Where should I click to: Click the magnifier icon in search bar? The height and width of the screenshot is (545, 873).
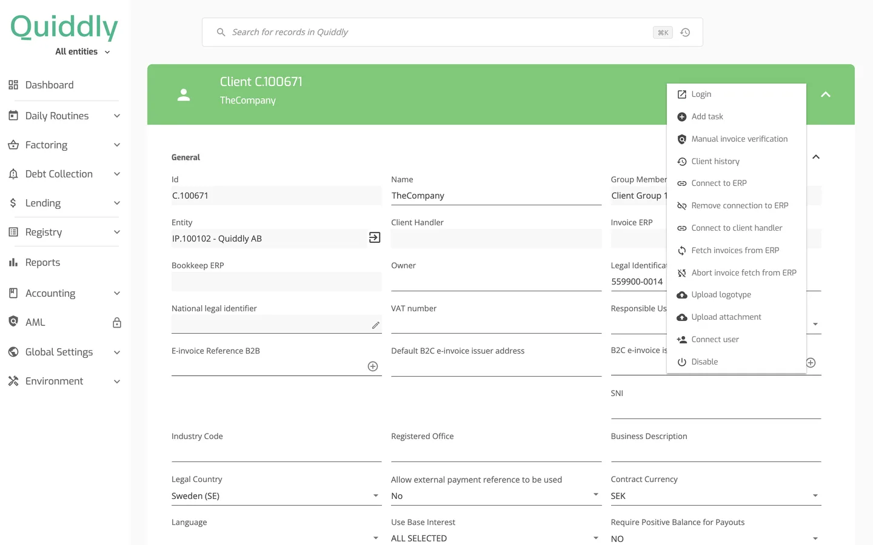pos(221,32)
